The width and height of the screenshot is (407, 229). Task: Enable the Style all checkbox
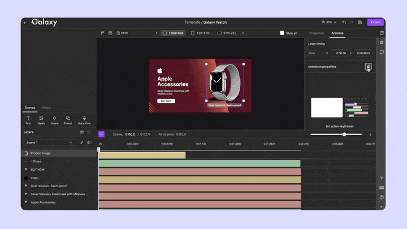[x=282, y=33]
